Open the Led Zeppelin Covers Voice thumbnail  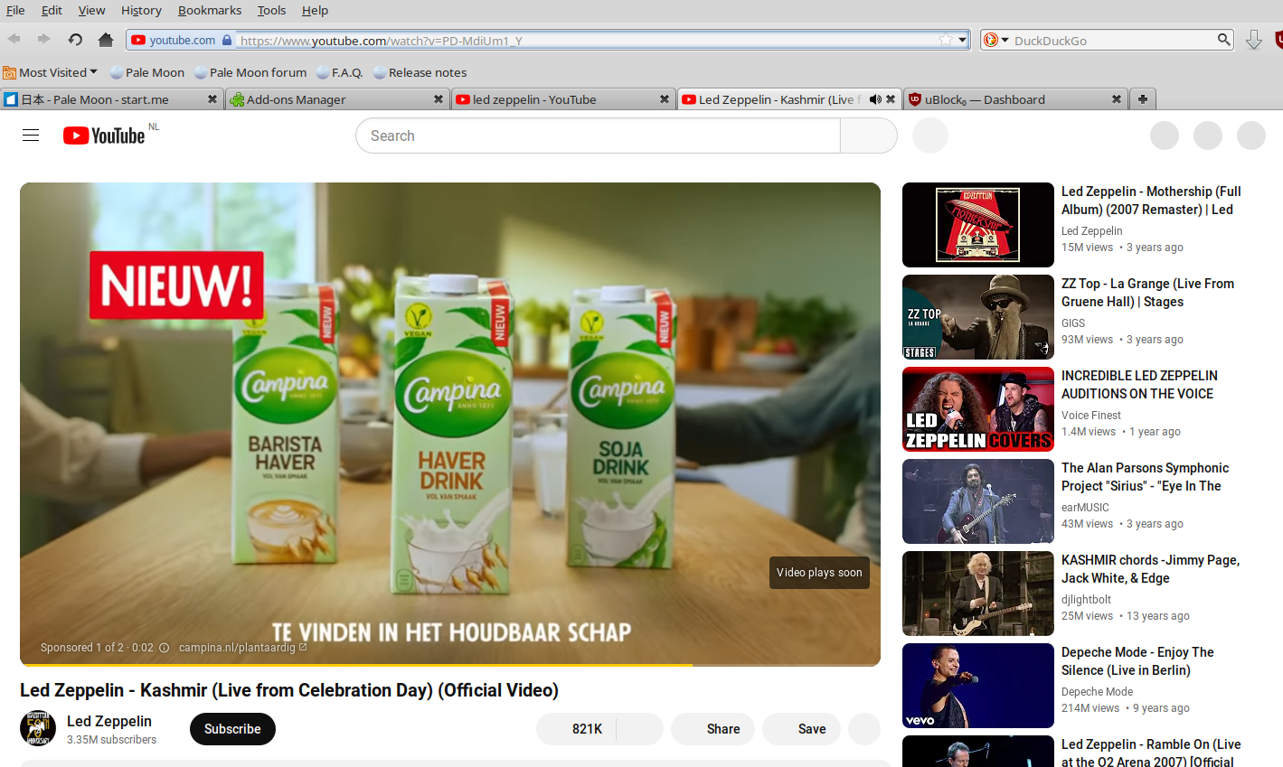click(x=978, y=409)
